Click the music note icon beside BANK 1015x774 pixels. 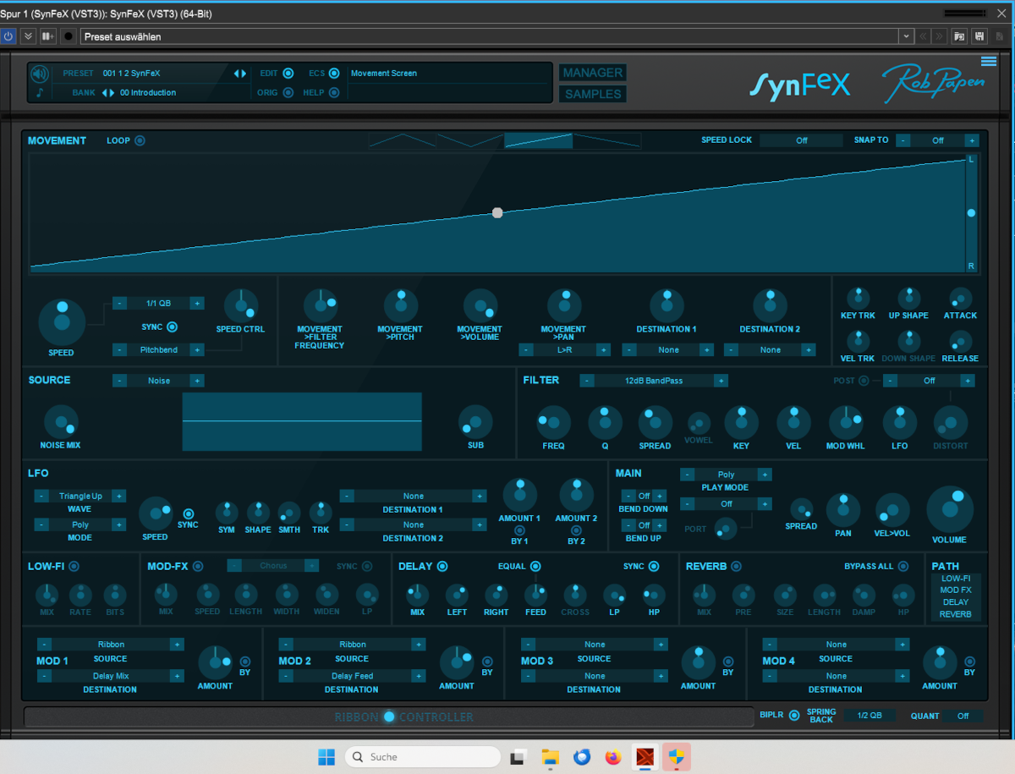[40, 93]
